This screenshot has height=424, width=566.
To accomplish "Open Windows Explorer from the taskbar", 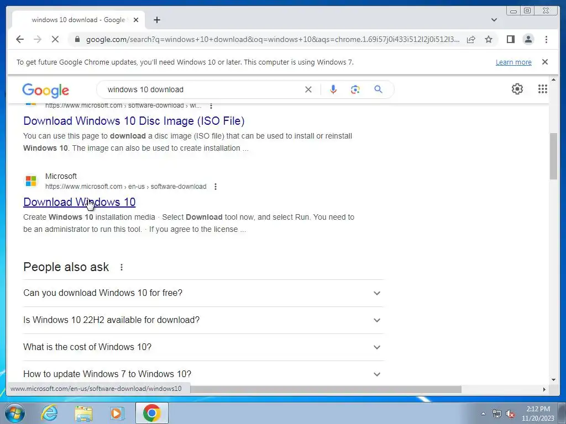I will coord(83,413).
